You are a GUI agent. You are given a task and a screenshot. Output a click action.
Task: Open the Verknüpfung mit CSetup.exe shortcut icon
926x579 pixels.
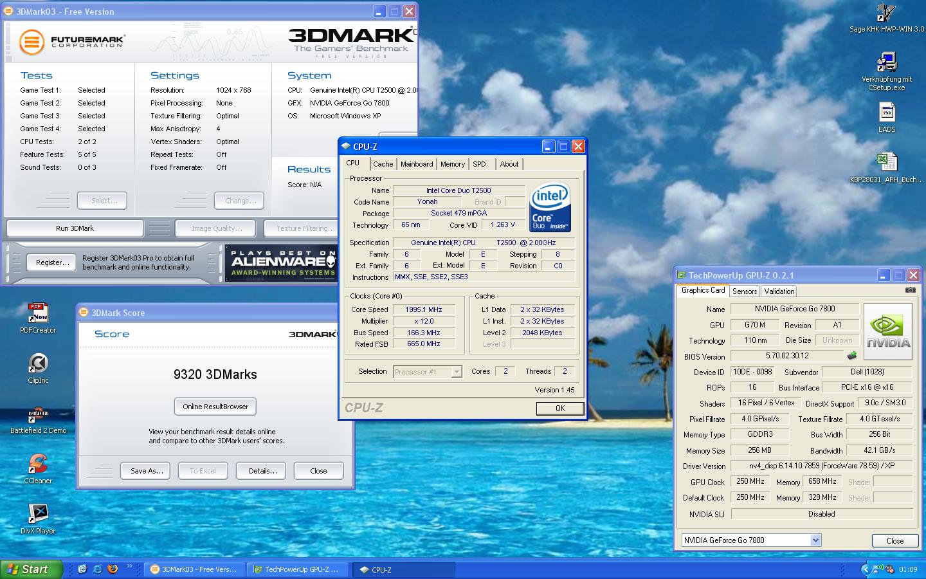pos(887,62)
